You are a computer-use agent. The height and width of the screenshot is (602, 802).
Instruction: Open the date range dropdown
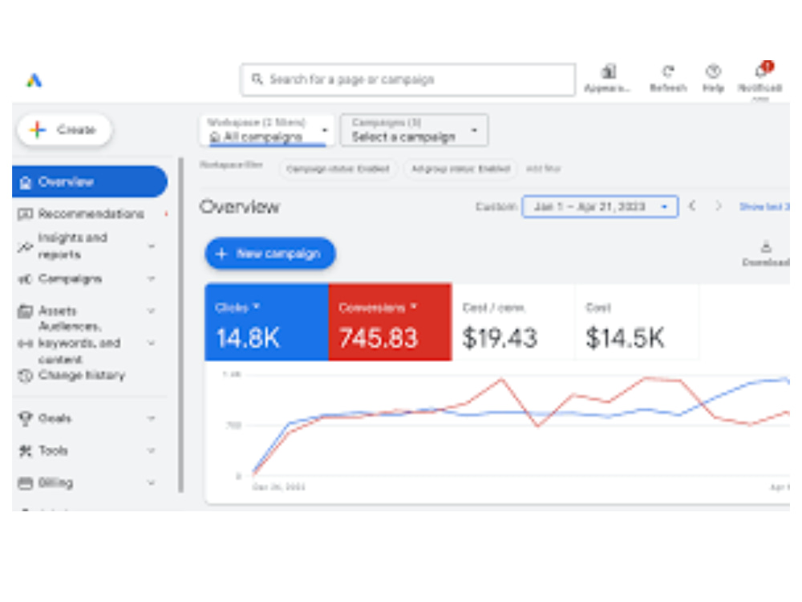point(601,207)
